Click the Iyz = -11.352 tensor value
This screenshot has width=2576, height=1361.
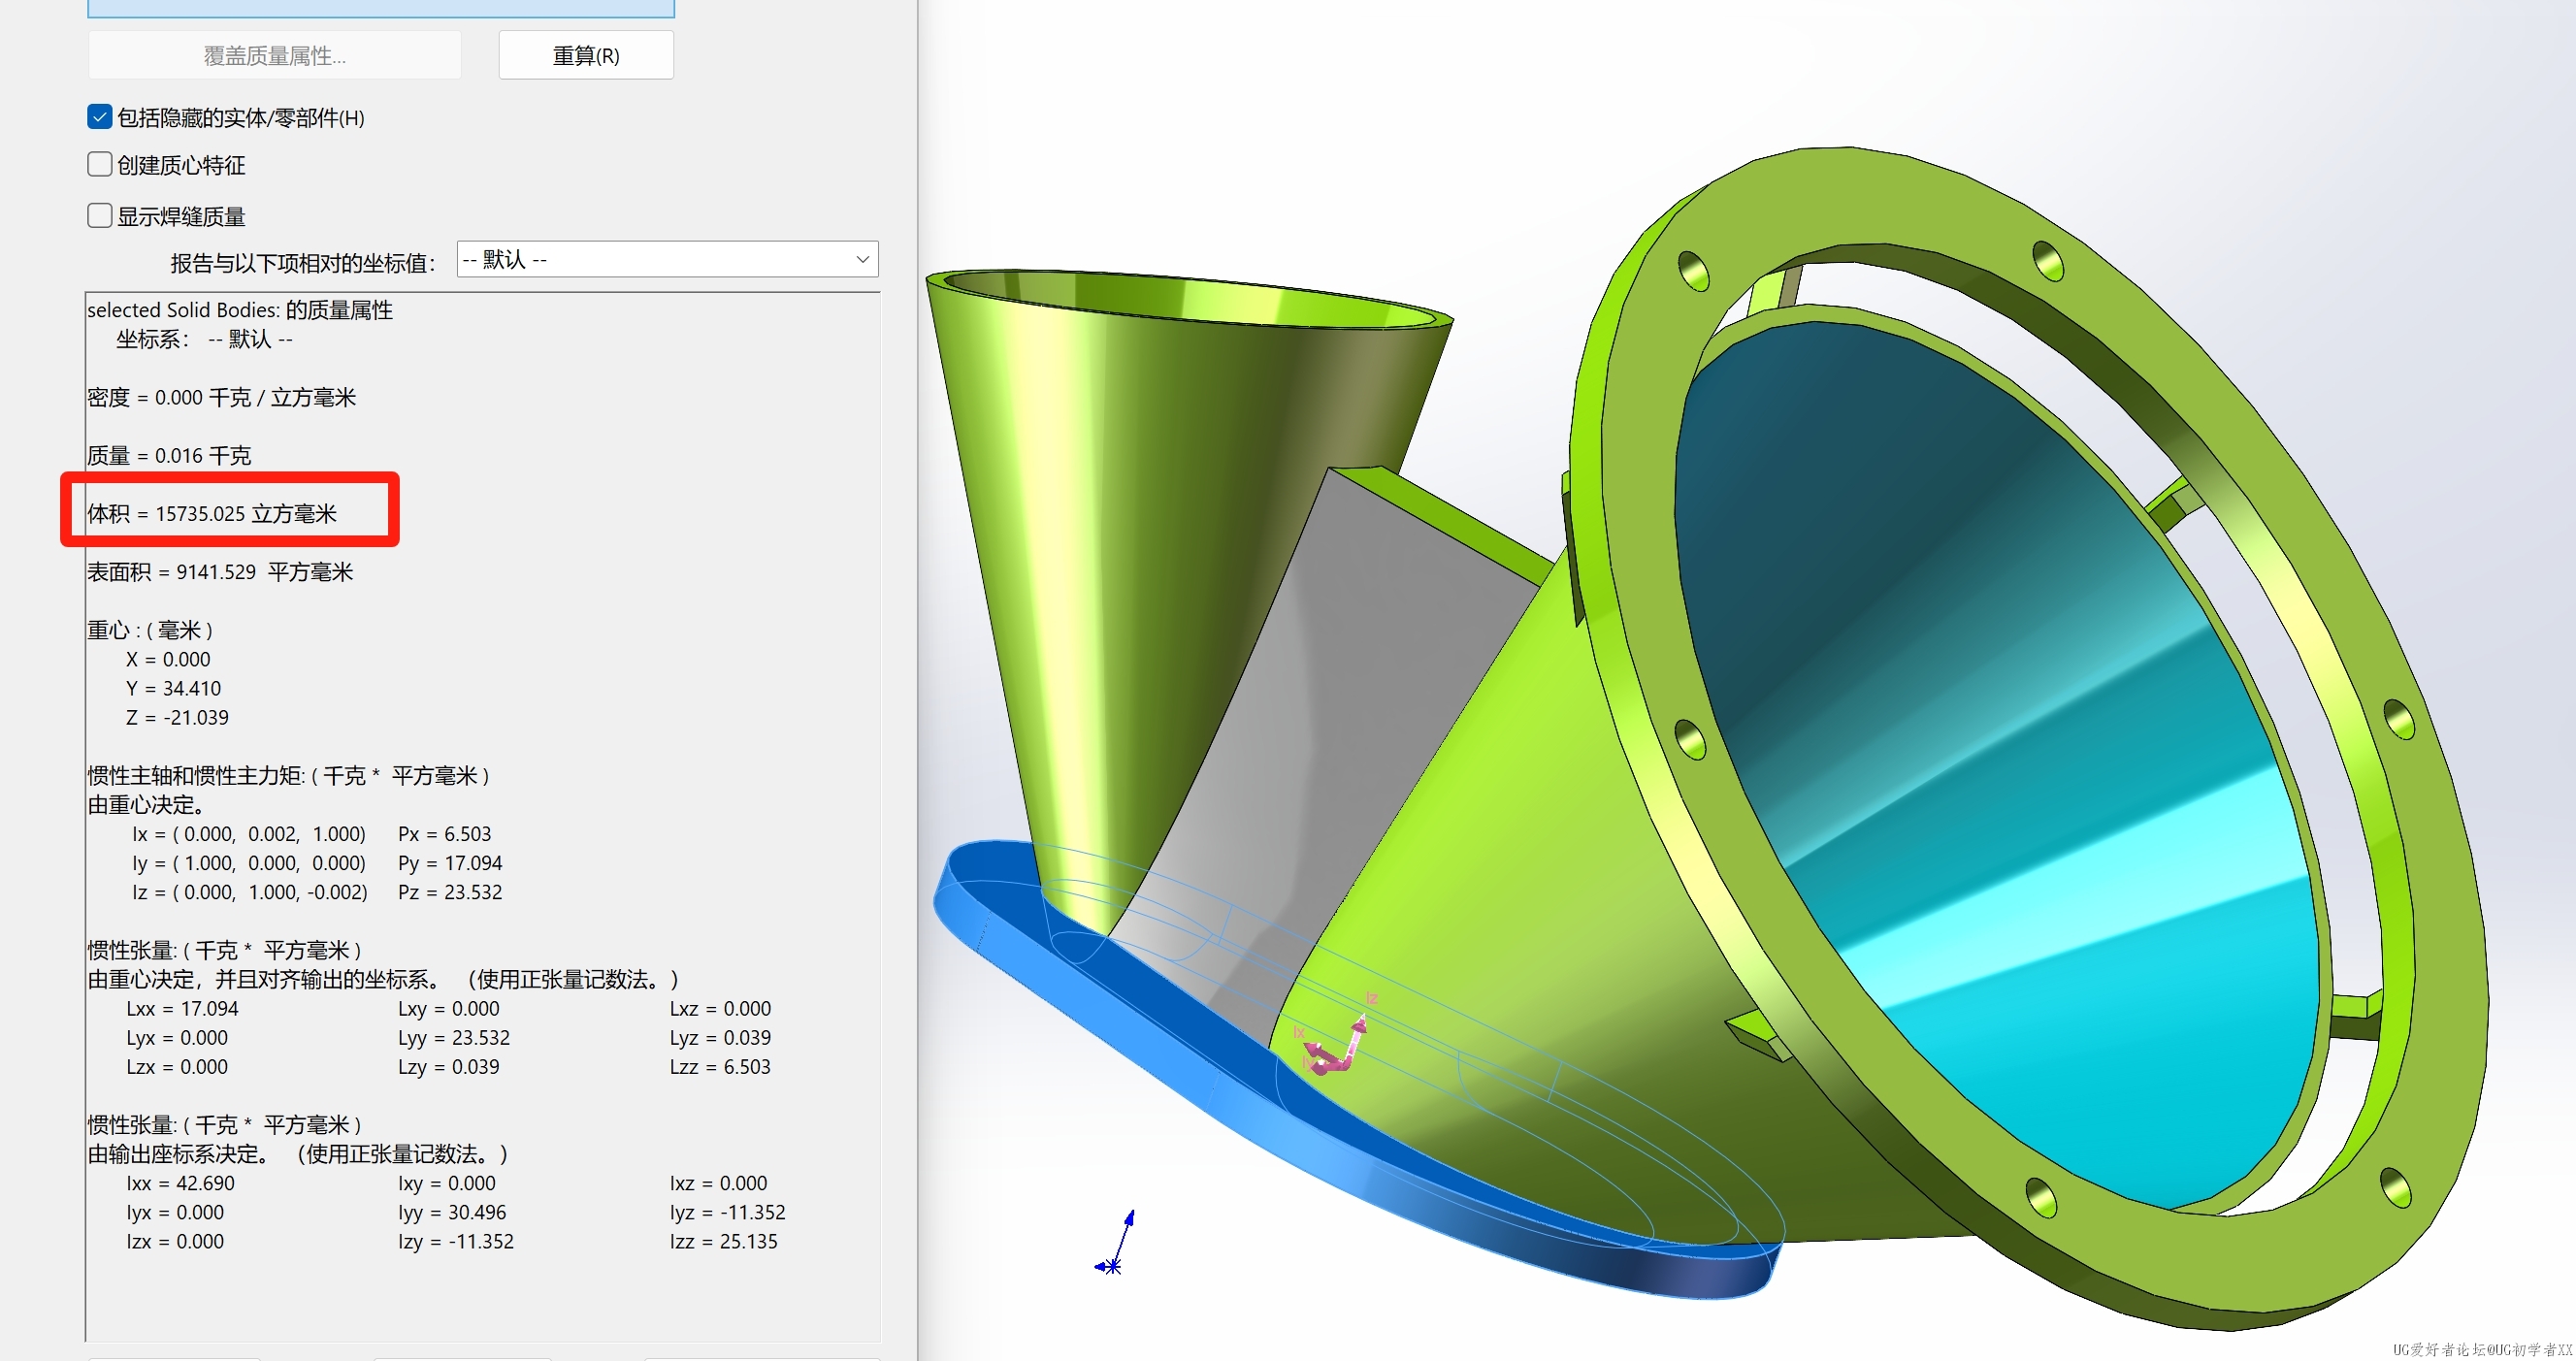click(x=727, y=1213)
